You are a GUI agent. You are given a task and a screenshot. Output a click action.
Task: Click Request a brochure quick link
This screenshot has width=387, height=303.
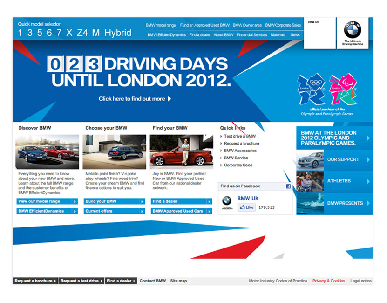242,144
